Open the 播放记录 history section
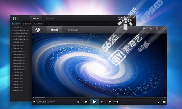182x109 pixels. 27,24
